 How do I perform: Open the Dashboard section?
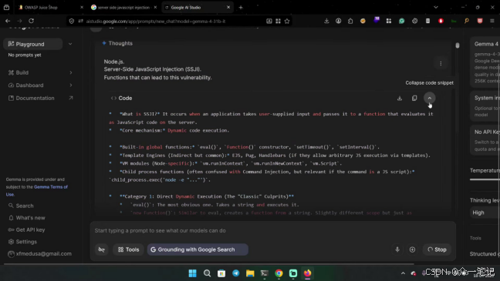[29, 85]
